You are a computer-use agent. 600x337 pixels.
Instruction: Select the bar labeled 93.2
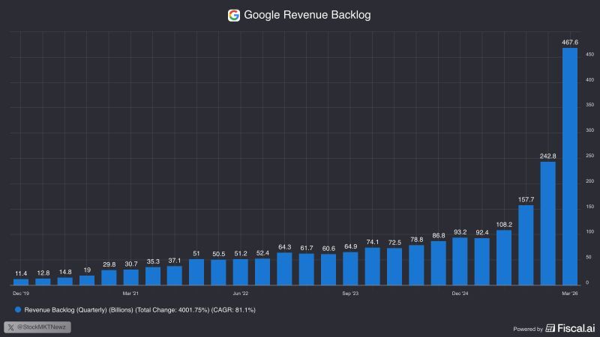tap(460, 261)
